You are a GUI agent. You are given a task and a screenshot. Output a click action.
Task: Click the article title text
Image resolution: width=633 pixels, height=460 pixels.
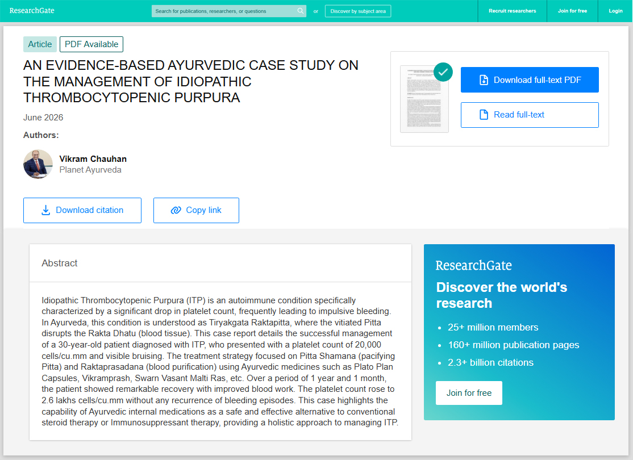pos(190,82)
